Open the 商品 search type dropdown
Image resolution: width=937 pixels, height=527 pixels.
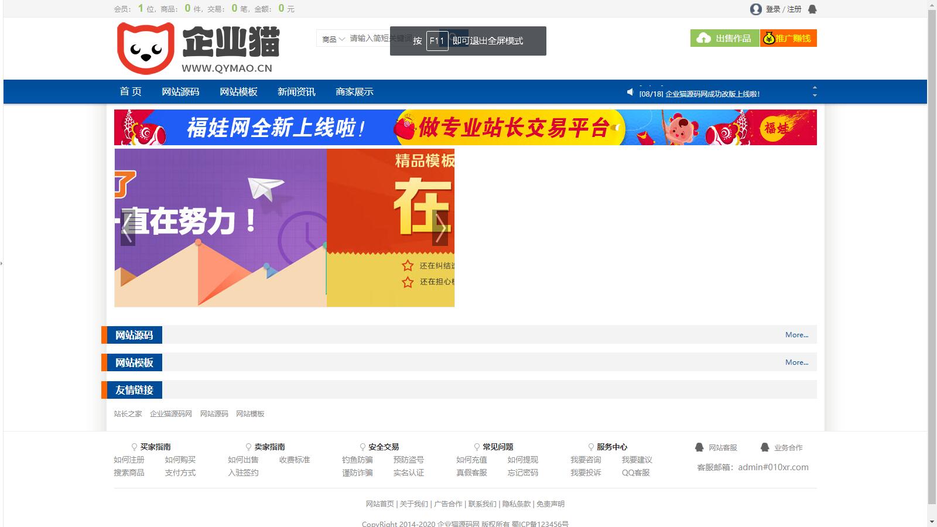pyautogui.click(x=333, y=39)
